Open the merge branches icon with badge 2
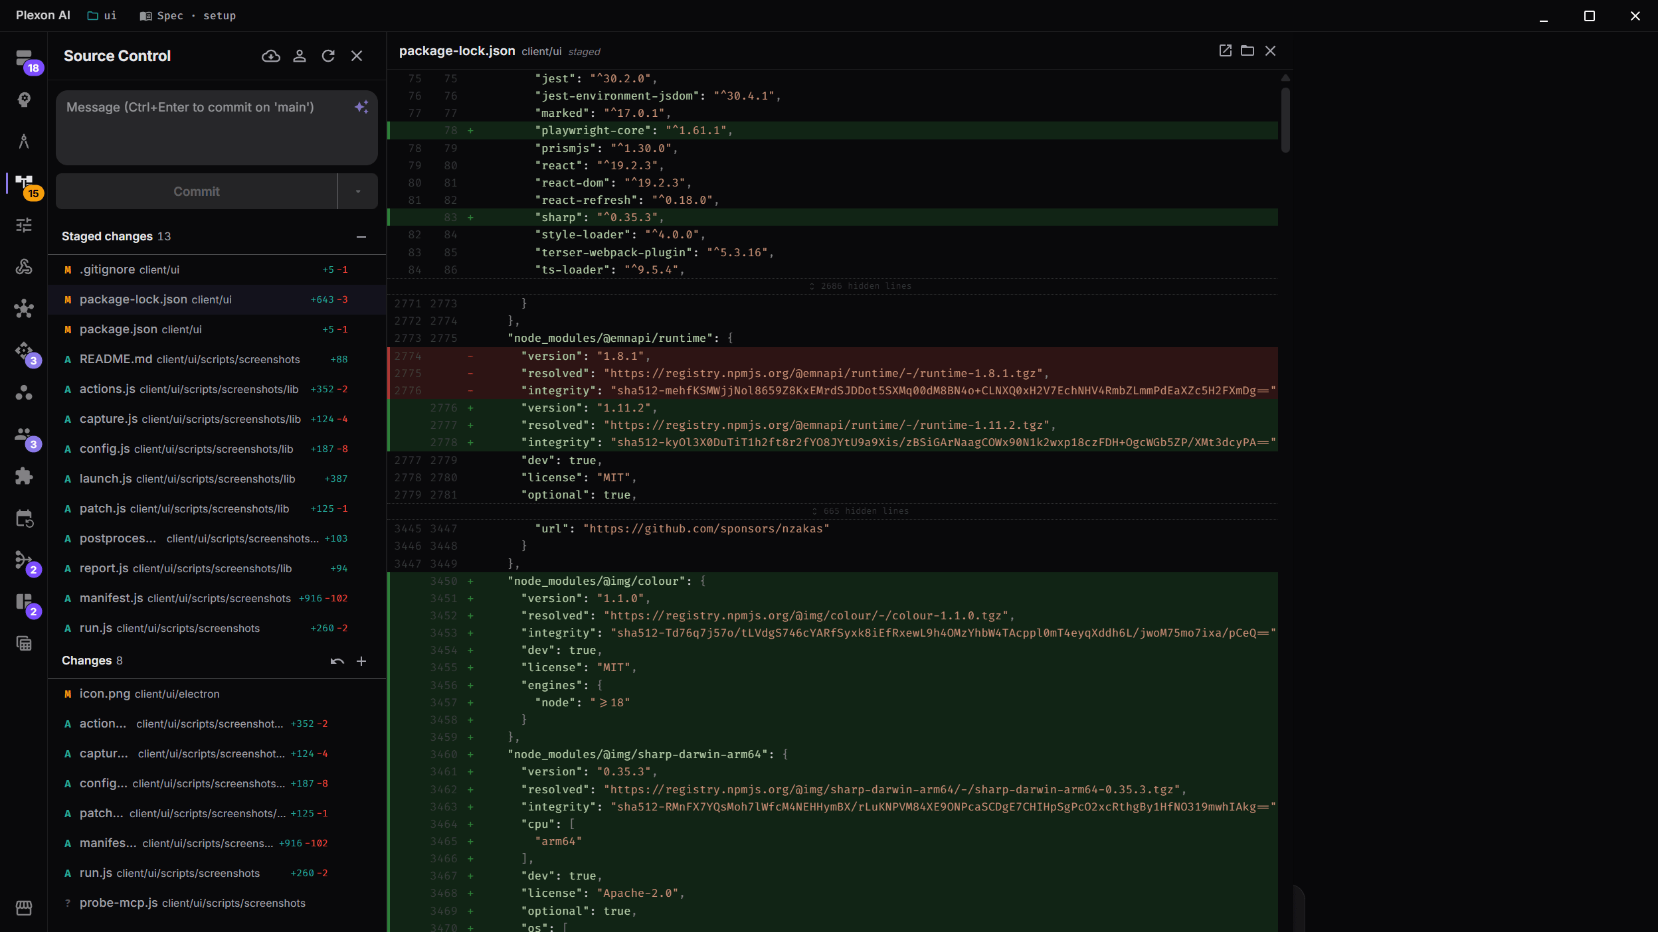Screen dimensions: 1658x932 [x=24, y=560]
